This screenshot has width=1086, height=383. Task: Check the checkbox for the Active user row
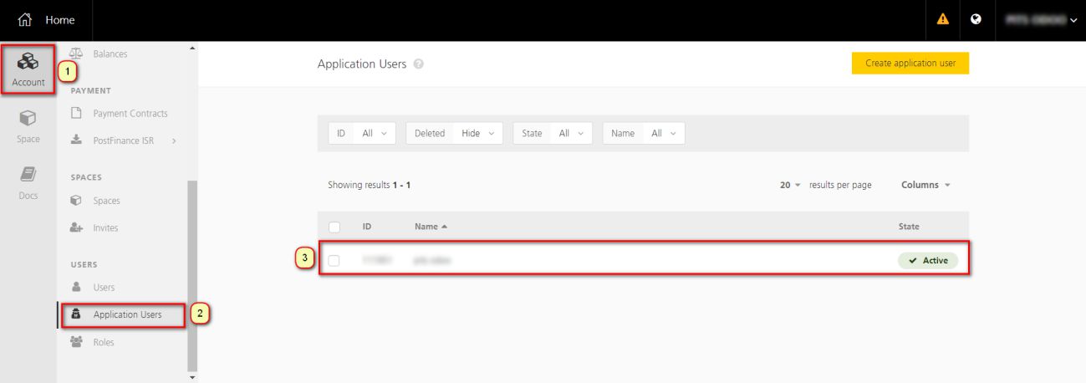point(334,260)
